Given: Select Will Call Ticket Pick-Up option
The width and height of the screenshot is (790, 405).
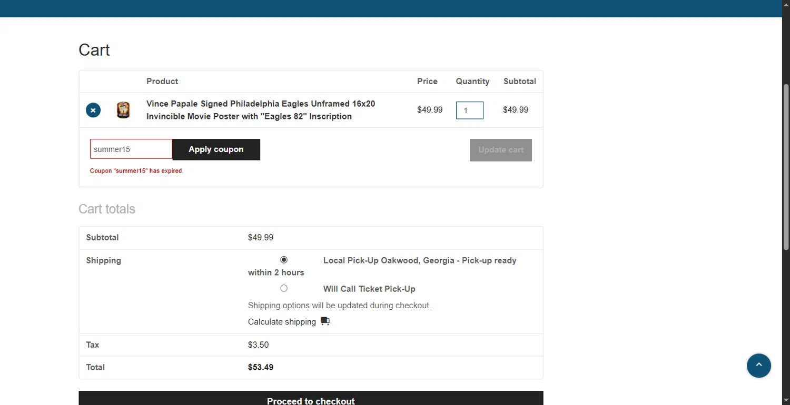Looking at the screenshot, I should [284, 288].
